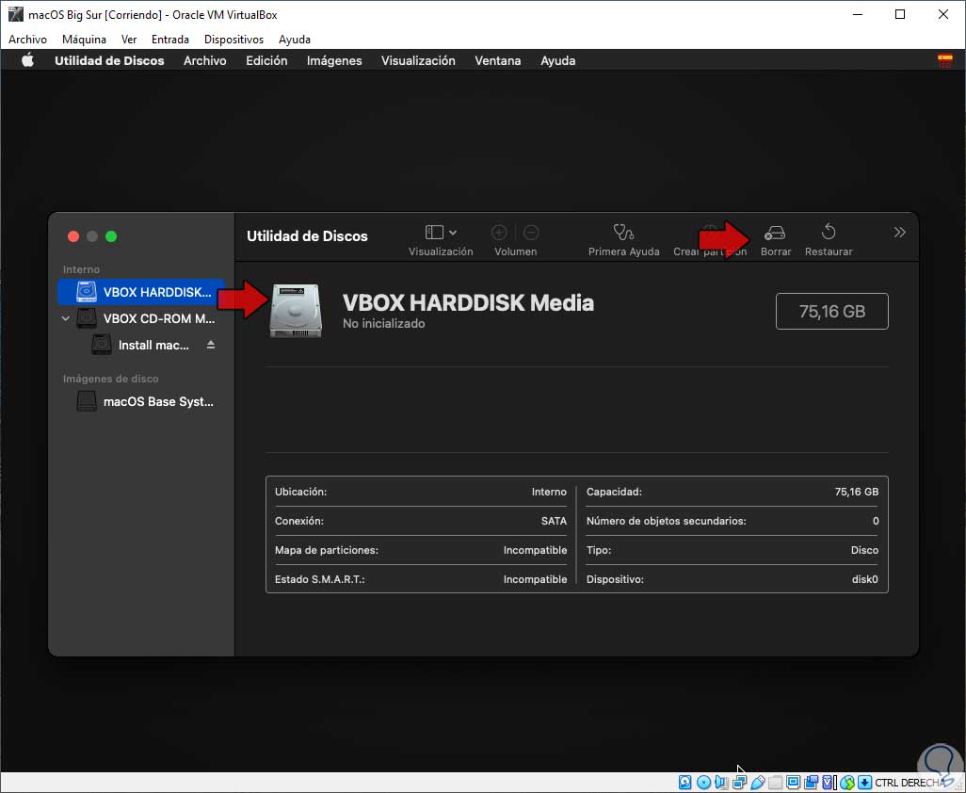The width and height of the screenshot is (966, 793).
Task: Collapse the VBOX CD-ROM tree entry
Action: [65, 318]
